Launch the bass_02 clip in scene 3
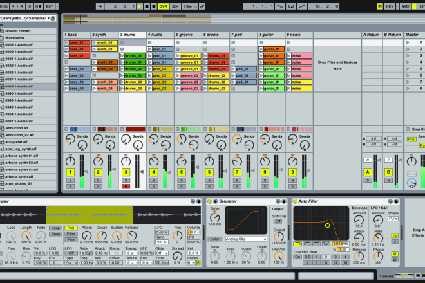 (66, 55)
